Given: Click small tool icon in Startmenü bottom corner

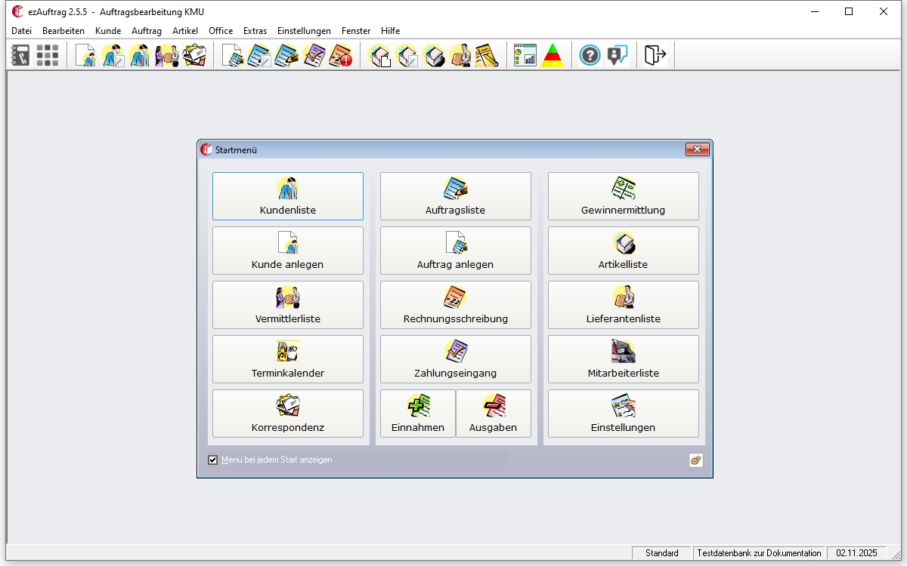Looking at the screenshot, I should tap(696, 460).
